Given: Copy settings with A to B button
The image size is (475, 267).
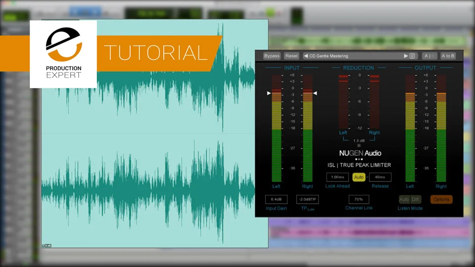Looking at the screenshot, I should 448,56.
